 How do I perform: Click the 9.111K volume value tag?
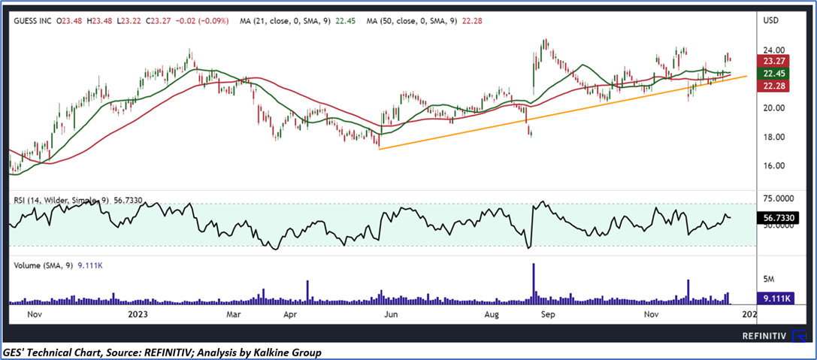pos(774,298)
